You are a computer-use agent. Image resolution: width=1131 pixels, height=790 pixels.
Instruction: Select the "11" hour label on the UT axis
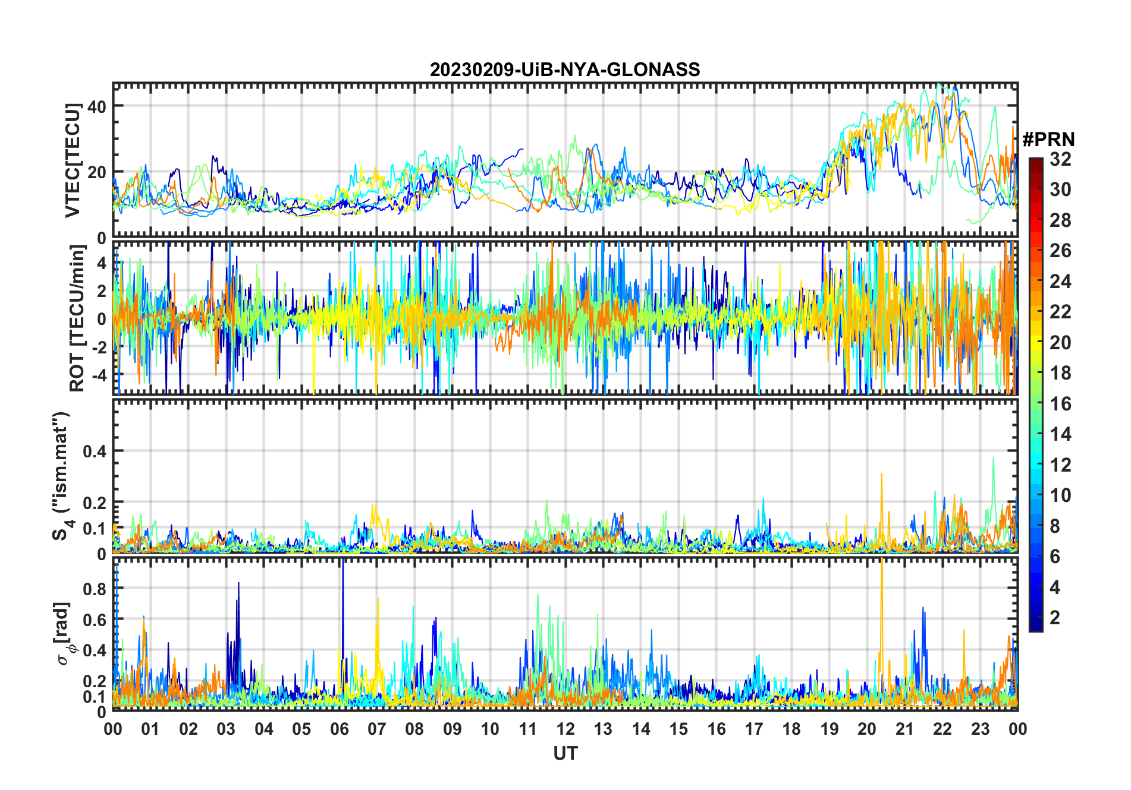[x=527, y=729]
